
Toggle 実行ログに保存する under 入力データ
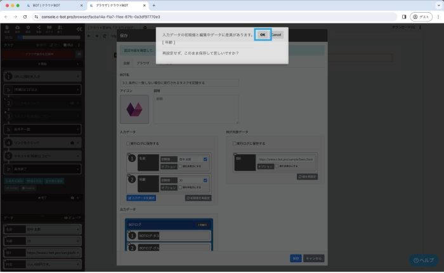click(128, 143)
